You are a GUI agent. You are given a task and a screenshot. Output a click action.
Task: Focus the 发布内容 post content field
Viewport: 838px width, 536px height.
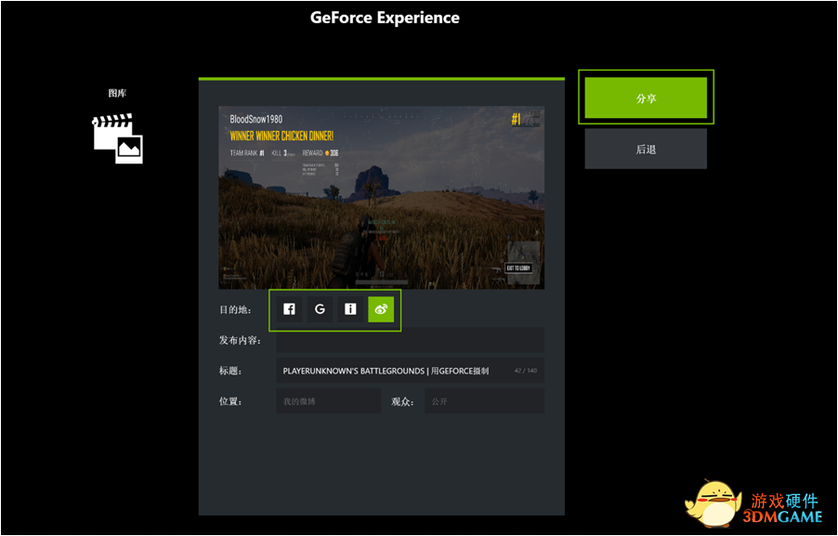point(410,340)
